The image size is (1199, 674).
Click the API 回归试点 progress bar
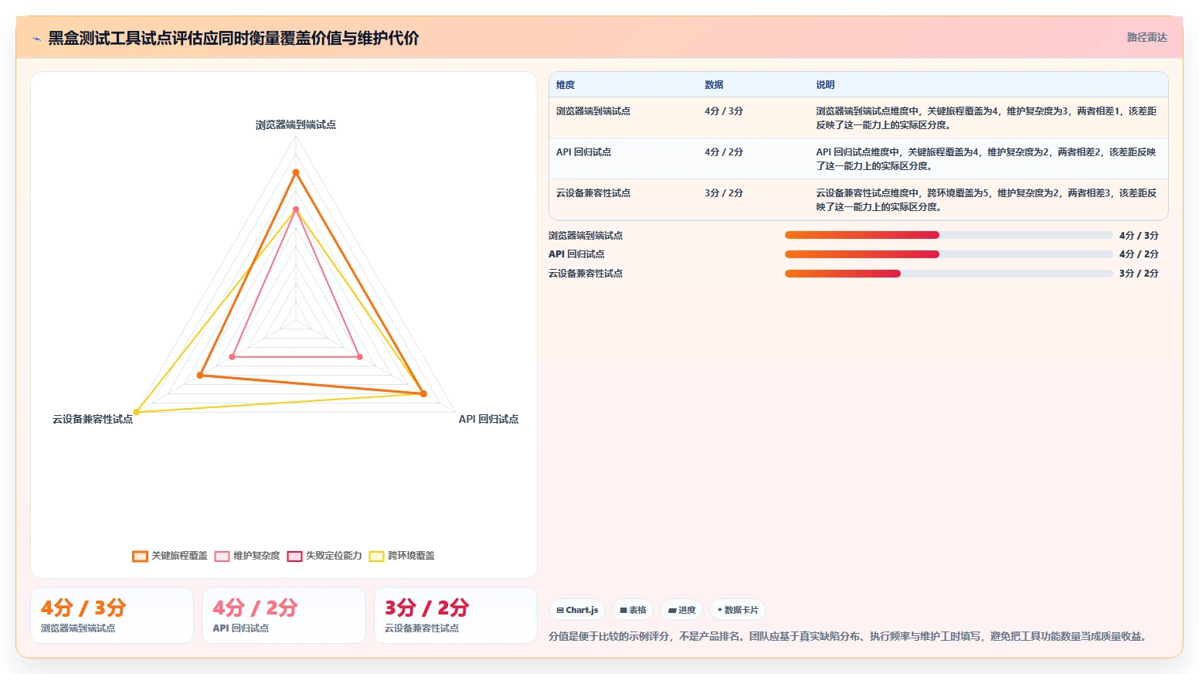pyautogui.click(x=949, y=254)
